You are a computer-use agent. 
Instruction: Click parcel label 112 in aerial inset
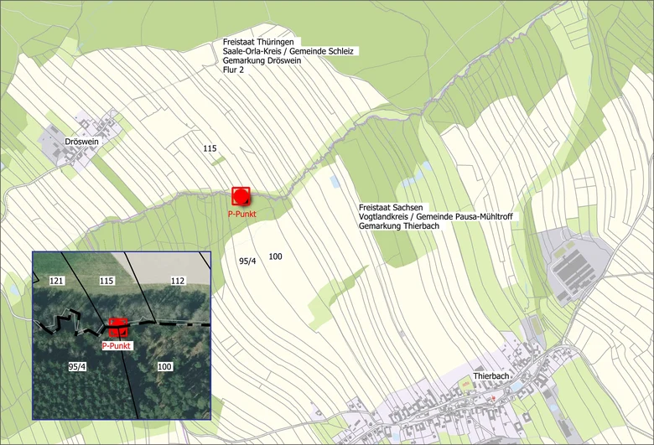point(178,281)
